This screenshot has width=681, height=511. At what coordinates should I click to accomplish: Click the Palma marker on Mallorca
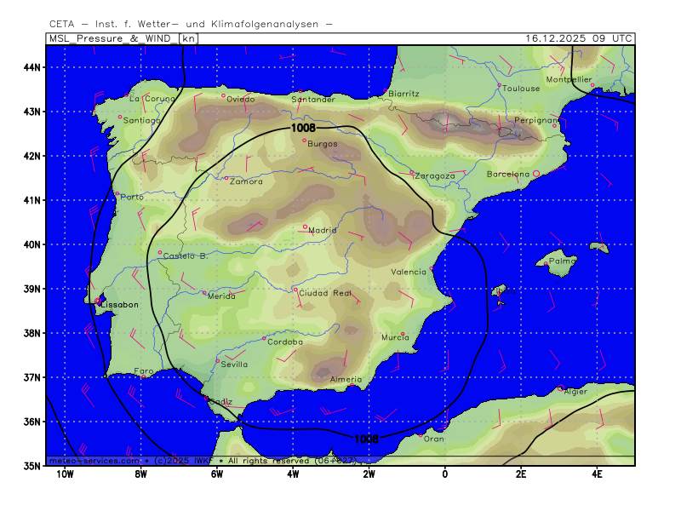547,264
